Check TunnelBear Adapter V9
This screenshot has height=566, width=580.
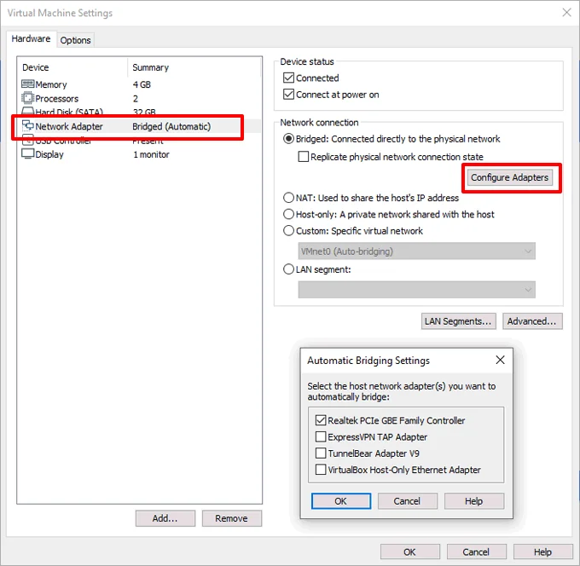[x=321, y=453]
